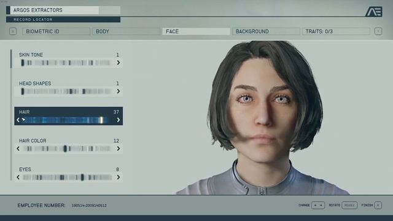
Task: Click the Eyes label
Action: click(25, 169)
